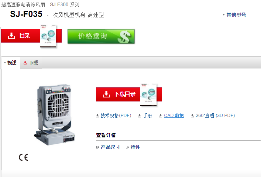Screen dimensions: 261x177
Task: Click the download icon beside 手册
Action: click(140, 116)
